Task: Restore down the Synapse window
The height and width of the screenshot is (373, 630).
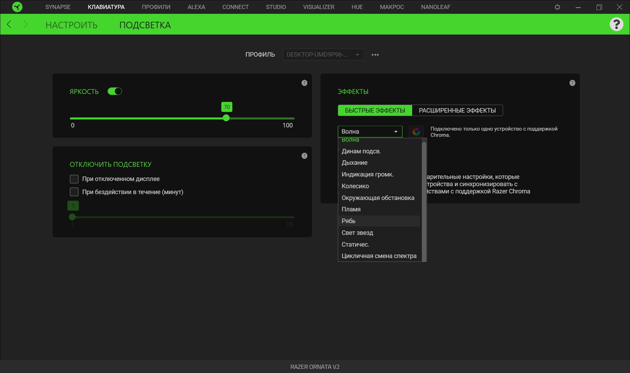Action: pos(599,7)
